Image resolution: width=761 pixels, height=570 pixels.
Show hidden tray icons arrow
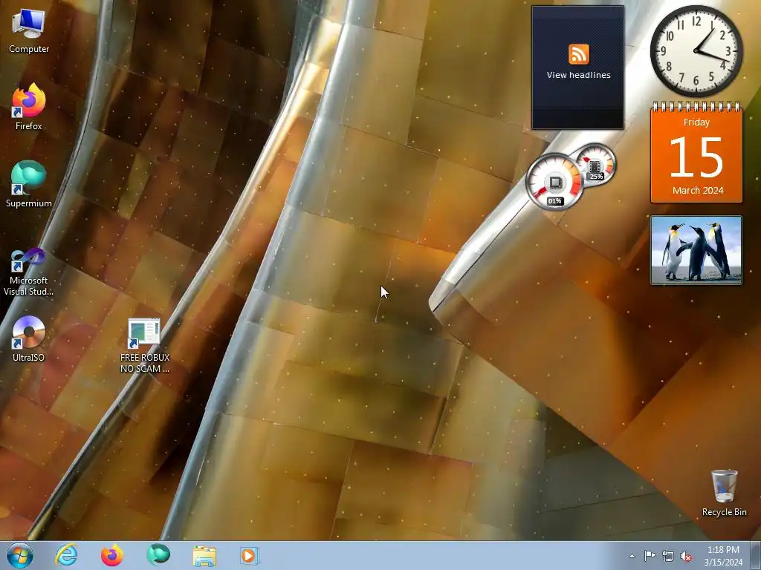point(632,556)
